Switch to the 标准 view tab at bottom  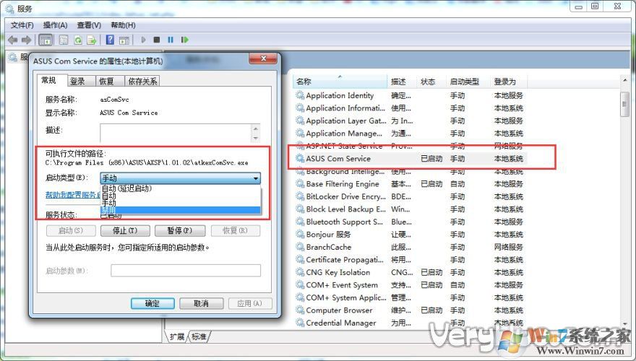pos(199,336)
